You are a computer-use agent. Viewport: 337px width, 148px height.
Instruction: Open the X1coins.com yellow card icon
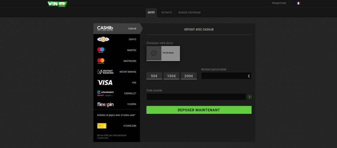pos(102,126)
